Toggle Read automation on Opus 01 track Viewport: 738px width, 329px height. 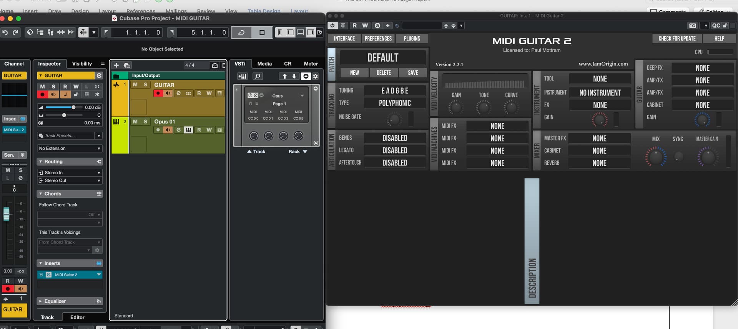(199, 130)
